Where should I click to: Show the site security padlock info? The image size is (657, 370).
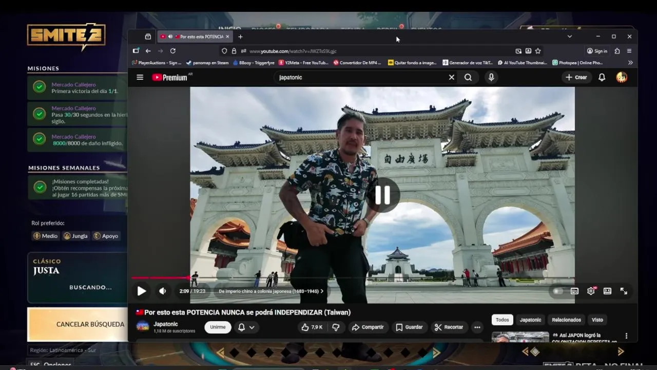pos(234,51)
